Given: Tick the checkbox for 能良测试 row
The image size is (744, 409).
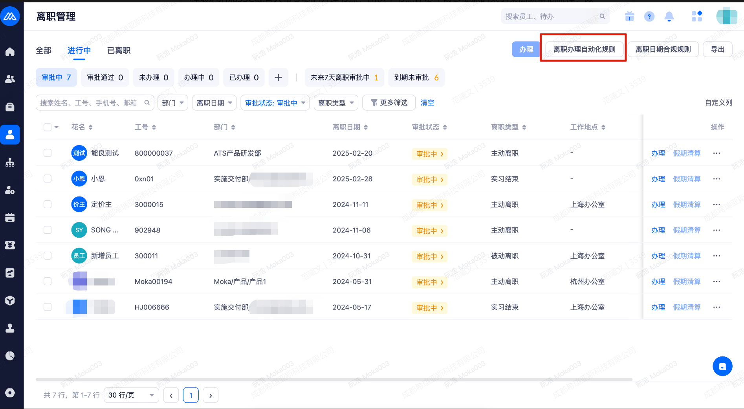Looking at the screenshot, I should (48, 153).
